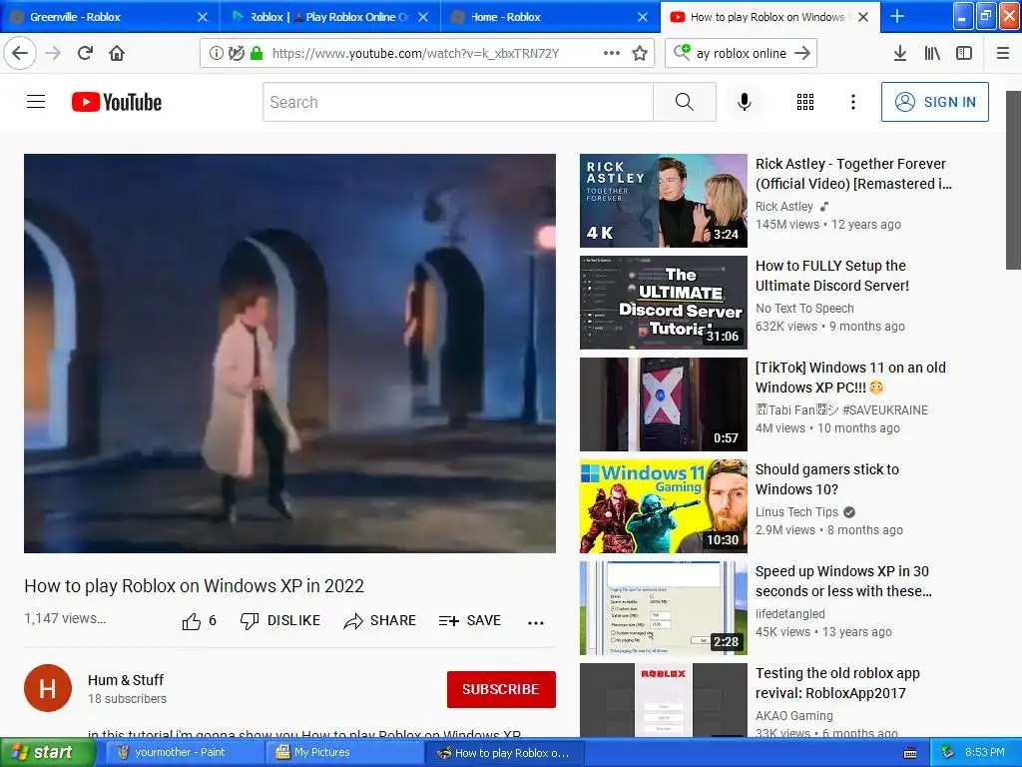This screenshot has width=1022, height=767.
Task: Open the Firefox library icon
Action: tap(932, 54)
